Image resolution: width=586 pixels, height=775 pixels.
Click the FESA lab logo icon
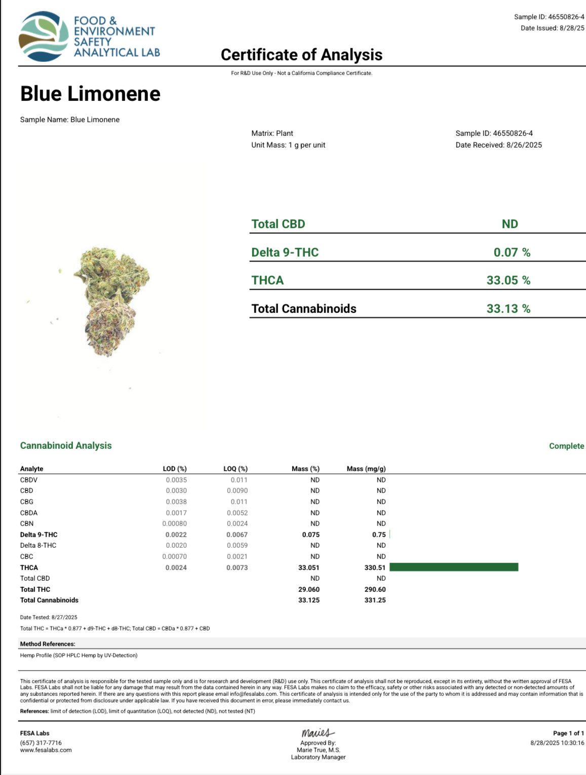point(44,37)
